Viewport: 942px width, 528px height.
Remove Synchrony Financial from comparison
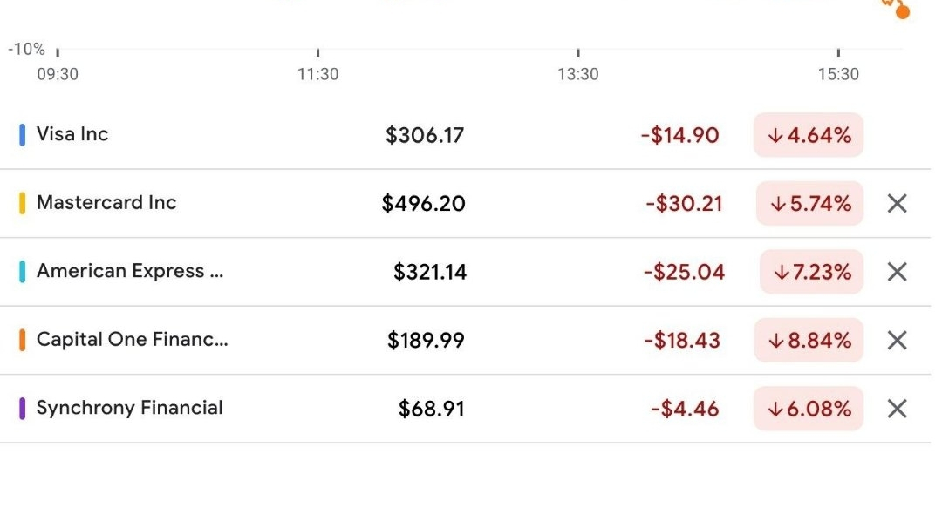(x=897, y=409)
